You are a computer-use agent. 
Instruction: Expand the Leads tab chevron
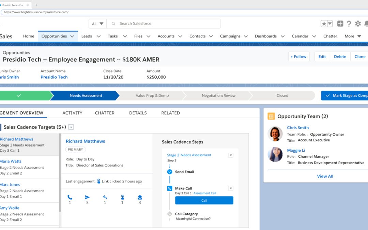pyautogui.click(x=98, y=36)
